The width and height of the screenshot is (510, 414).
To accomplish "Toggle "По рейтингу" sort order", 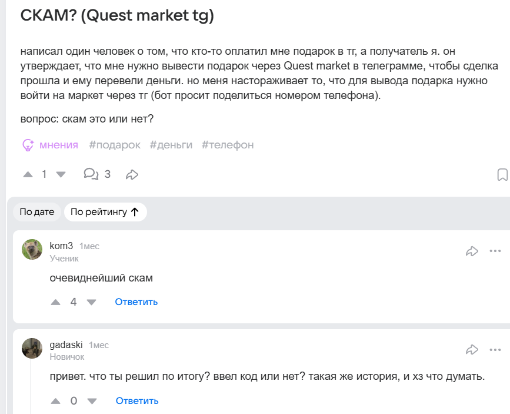I will coord(105,212).
